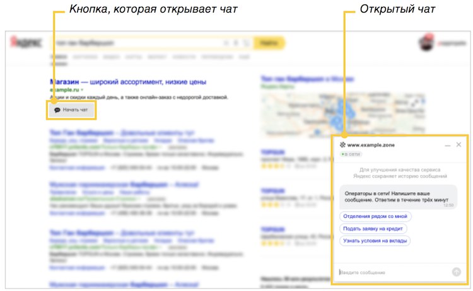
Task: Click the blurred map thumbnail
Action: (342, 115)
